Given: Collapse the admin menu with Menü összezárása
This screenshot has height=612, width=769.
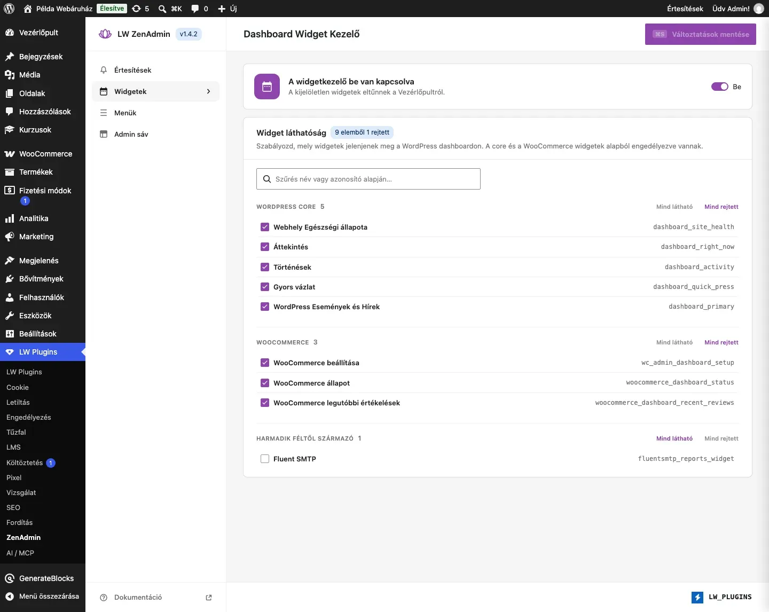Looking at the screenshot, I should point(43,597).
